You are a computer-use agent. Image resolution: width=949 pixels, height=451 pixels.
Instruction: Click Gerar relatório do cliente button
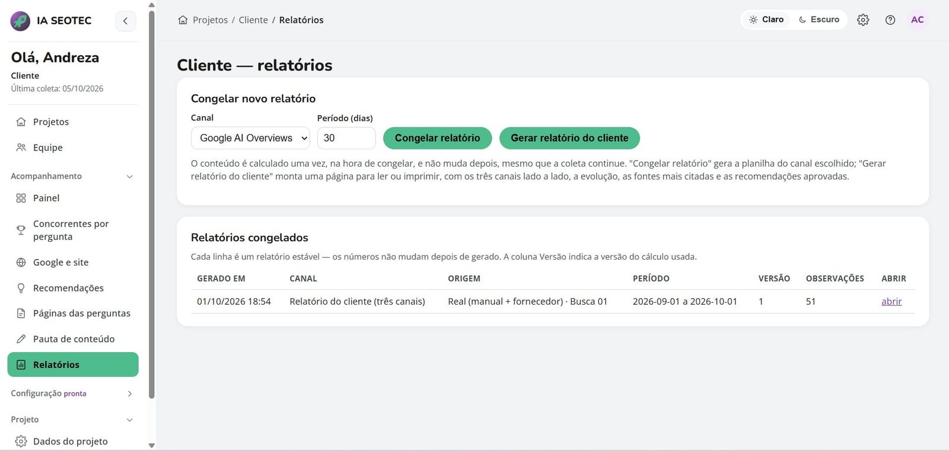tap(569, 138)
